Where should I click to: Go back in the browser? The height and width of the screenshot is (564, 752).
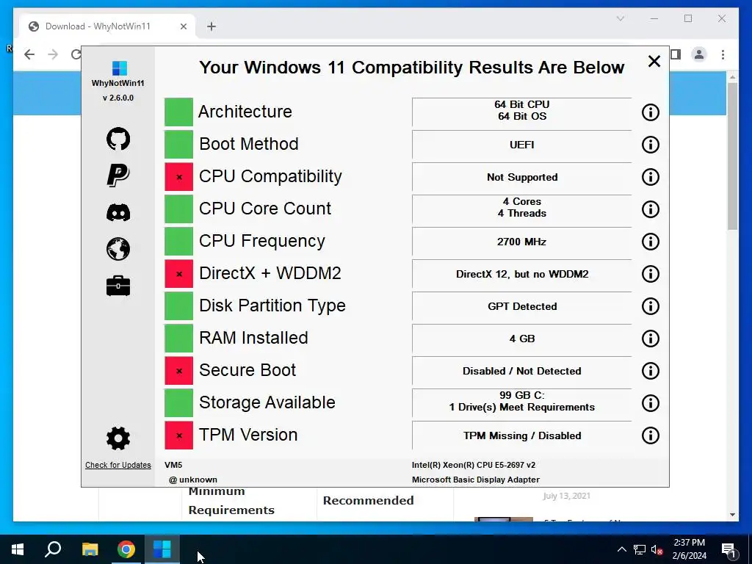pos(29,54)
